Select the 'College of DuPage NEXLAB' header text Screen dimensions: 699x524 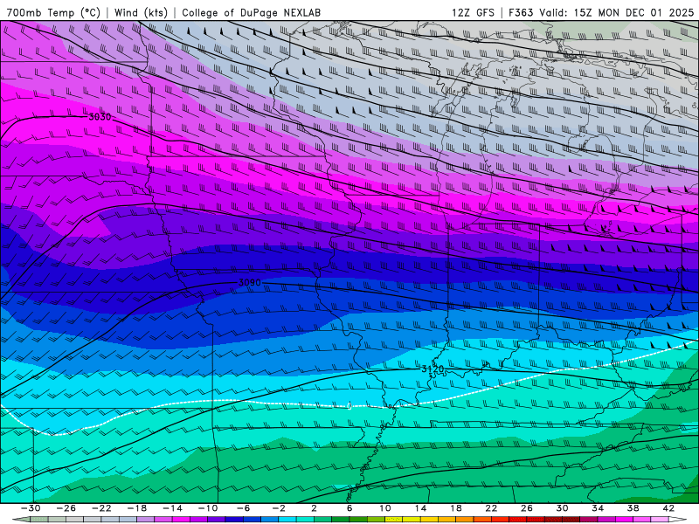click(x=251, y=12)
